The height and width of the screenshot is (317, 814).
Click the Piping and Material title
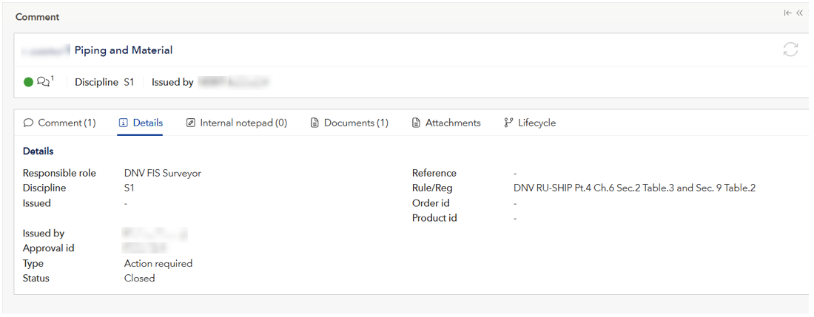click(124, 50)
